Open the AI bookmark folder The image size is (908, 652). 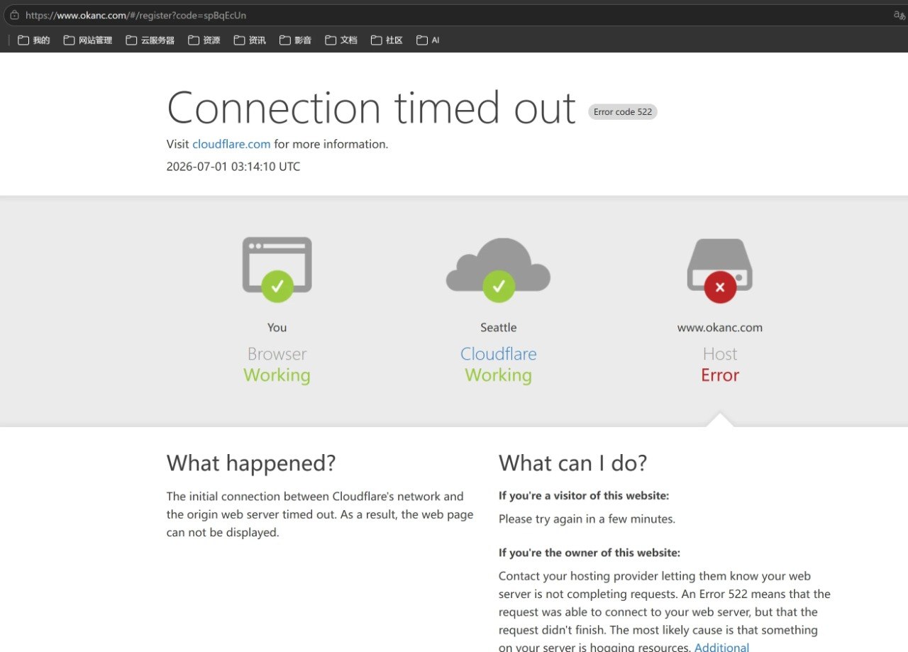[x=428, y=40]
